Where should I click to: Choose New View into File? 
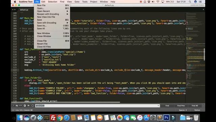(52, 17)
